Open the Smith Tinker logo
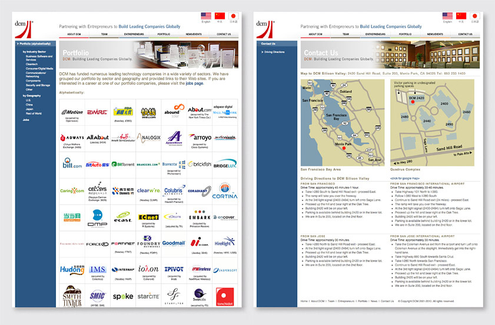Image resolution: width=495 pixels, height=325 pixels. [72, 296]
